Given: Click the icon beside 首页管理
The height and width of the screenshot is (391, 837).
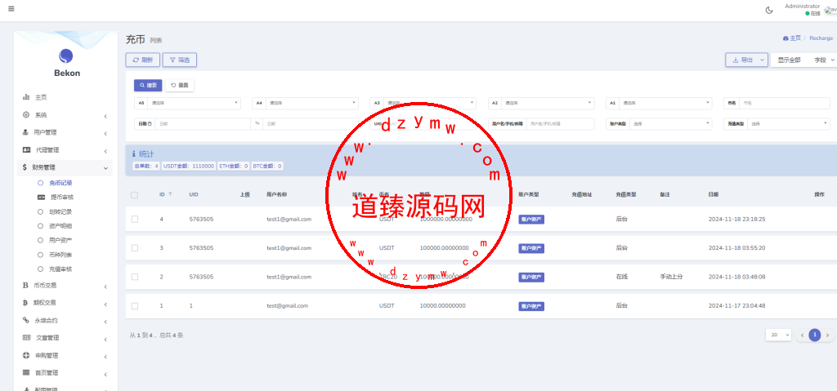Looking at the screenshot, I should click(25, 372).
